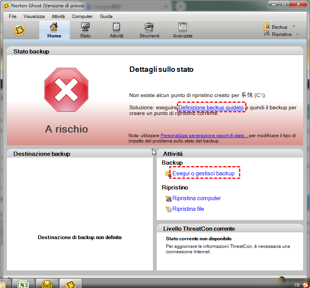310x288 pixels.
Task: Click the icon beside Ripristina file
Action: [169, 209]
